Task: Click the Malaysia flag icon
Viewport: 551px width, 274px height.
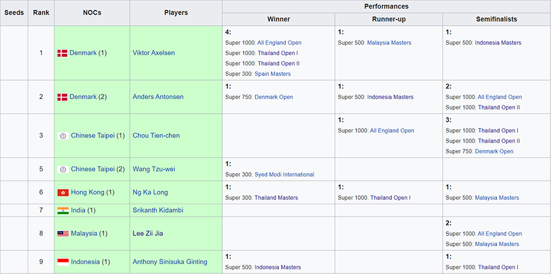Action: [x=63, y=234]
